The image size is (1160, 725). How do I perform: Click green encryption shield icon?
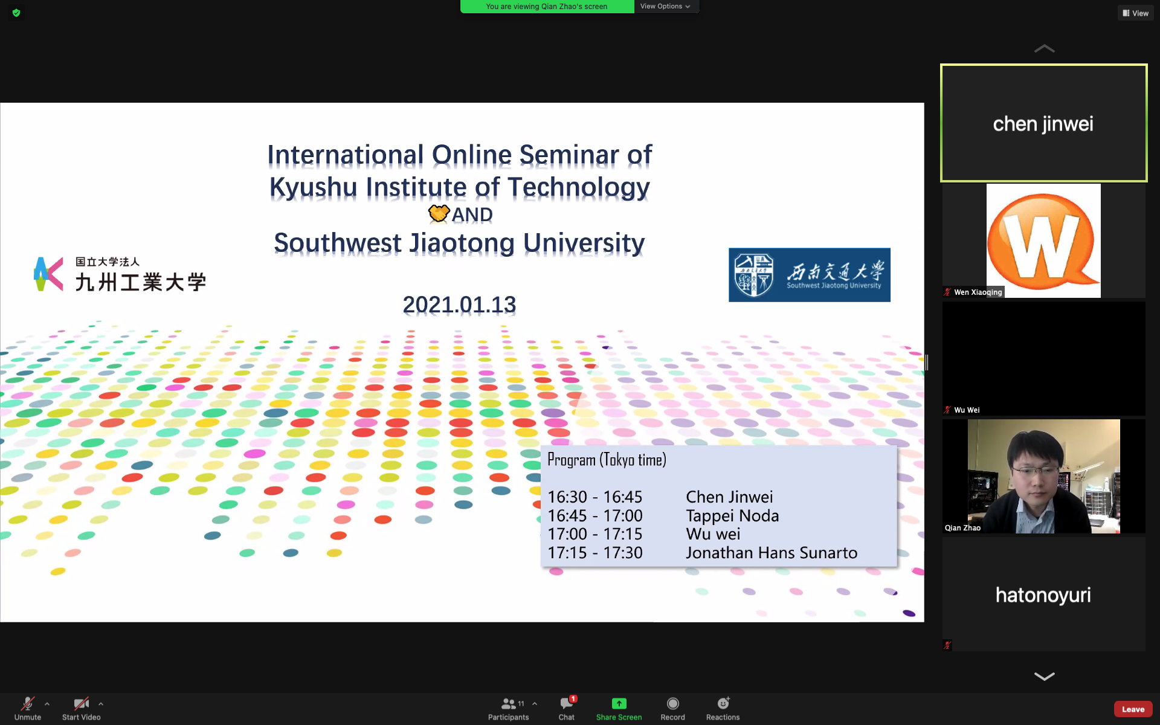click(x=16, y=13)
